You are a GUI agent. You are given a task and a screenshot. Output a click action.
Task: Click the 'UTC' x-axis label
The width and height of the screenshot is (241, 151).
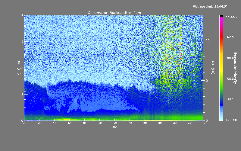pyautogui.click(x=114, y=127)
